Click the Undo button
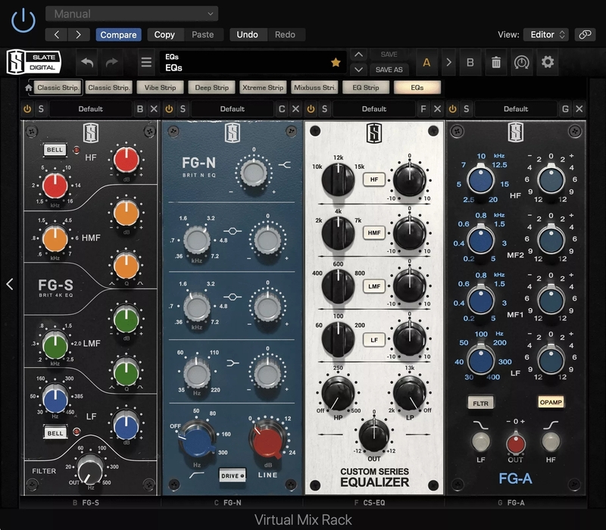 [x=247, y=35]
